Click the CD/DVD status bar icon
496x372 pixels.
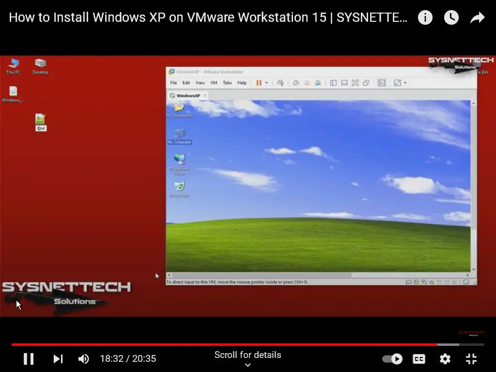click(x=416, y=282)
